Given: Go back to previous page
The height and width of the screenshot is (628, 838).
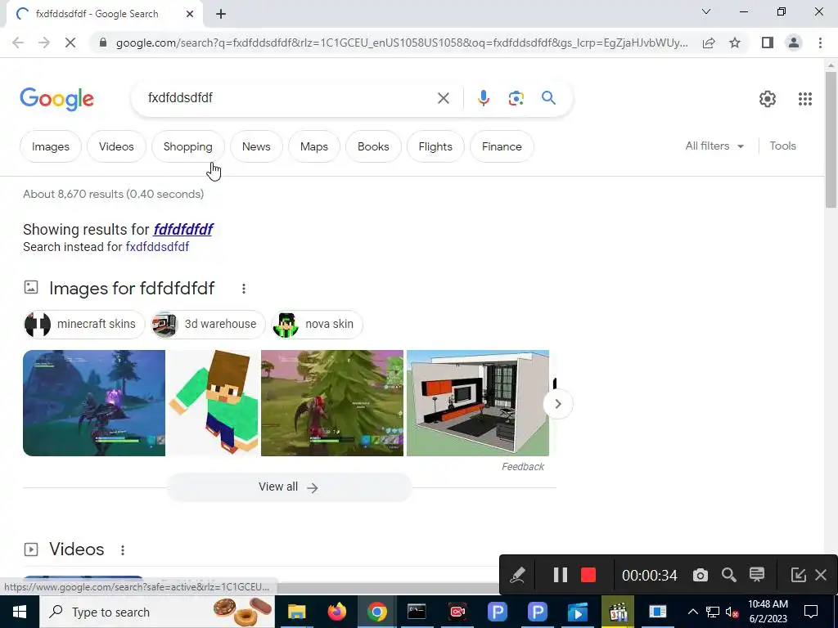Looking at the screenshot, I should [x=18, y=43].
